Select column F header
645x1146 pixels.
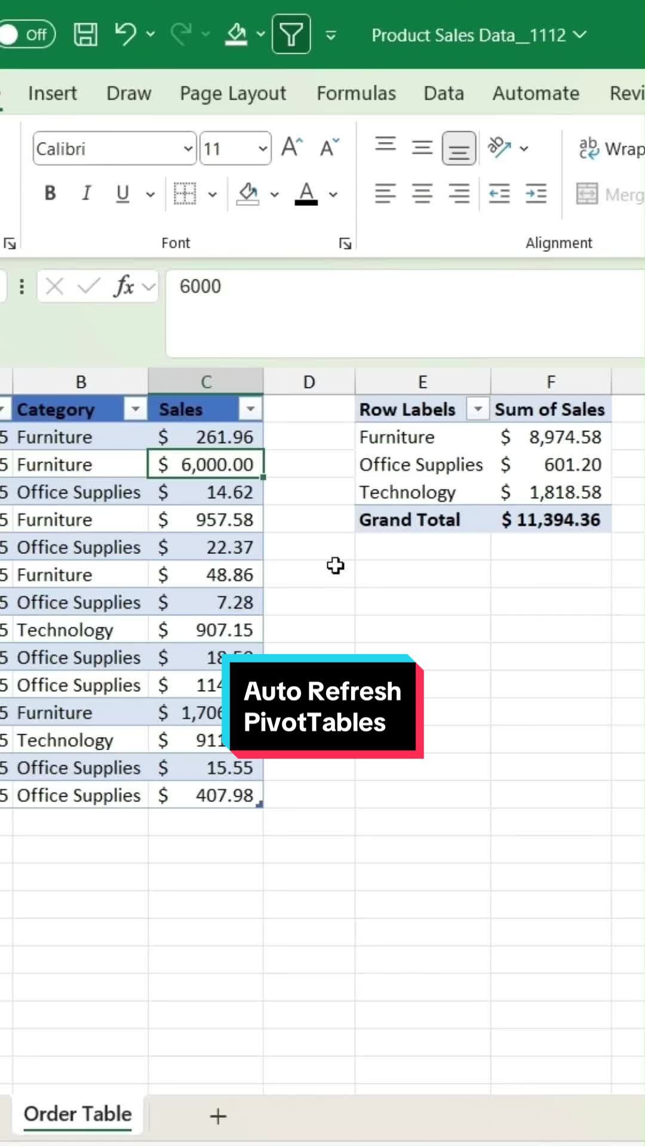pos(551,381)
